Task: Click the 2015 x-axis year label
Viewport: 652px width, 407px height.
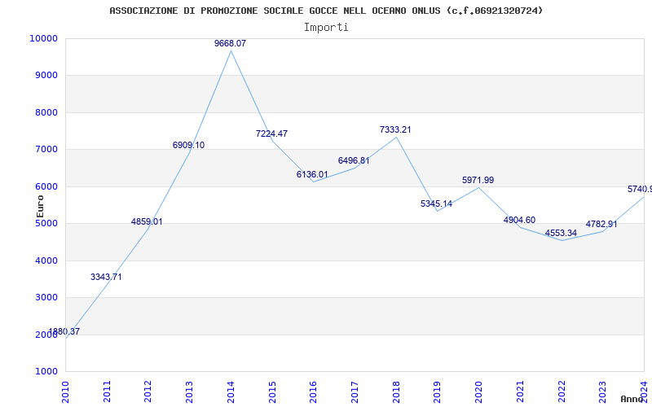Action: tap(272, 392)
